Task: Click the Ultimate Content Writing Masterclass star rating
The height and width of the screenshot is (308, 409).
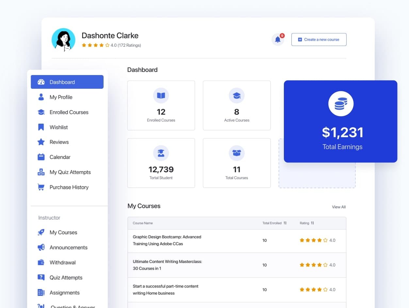Action: tap(314, 265)
